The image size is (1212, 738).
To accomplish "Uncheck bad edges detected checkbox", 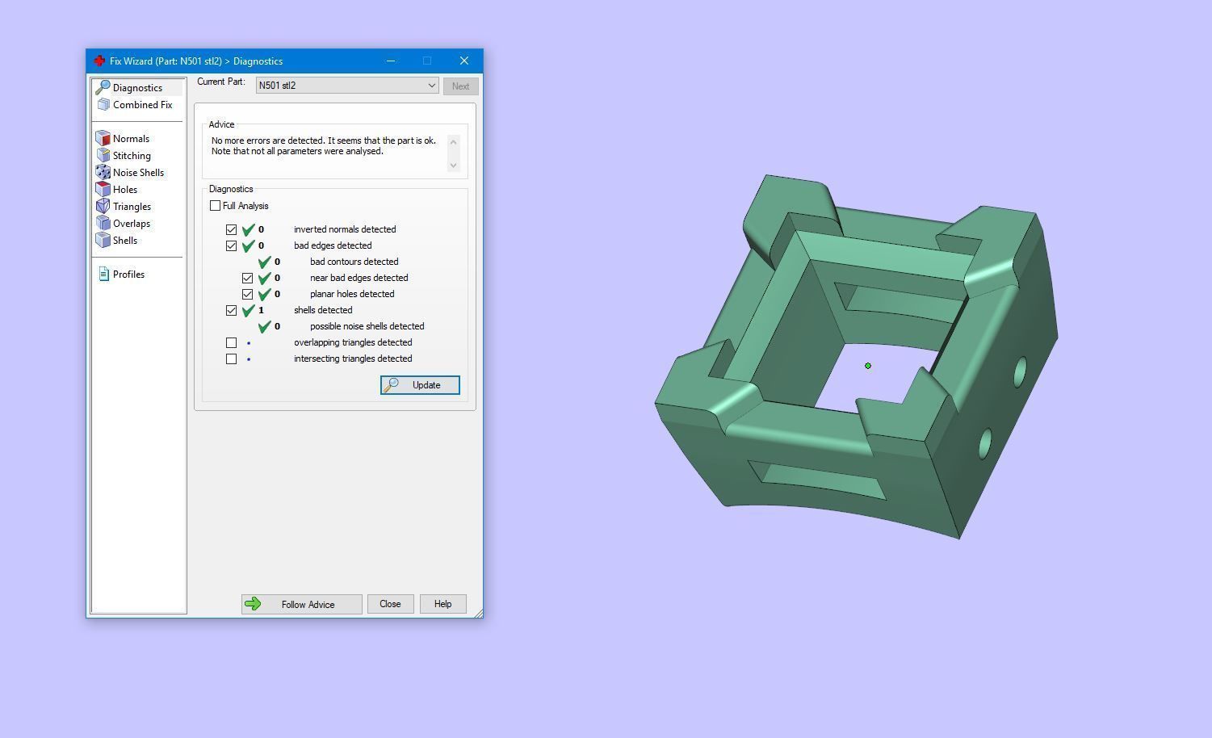I will (x=232, y=245).
